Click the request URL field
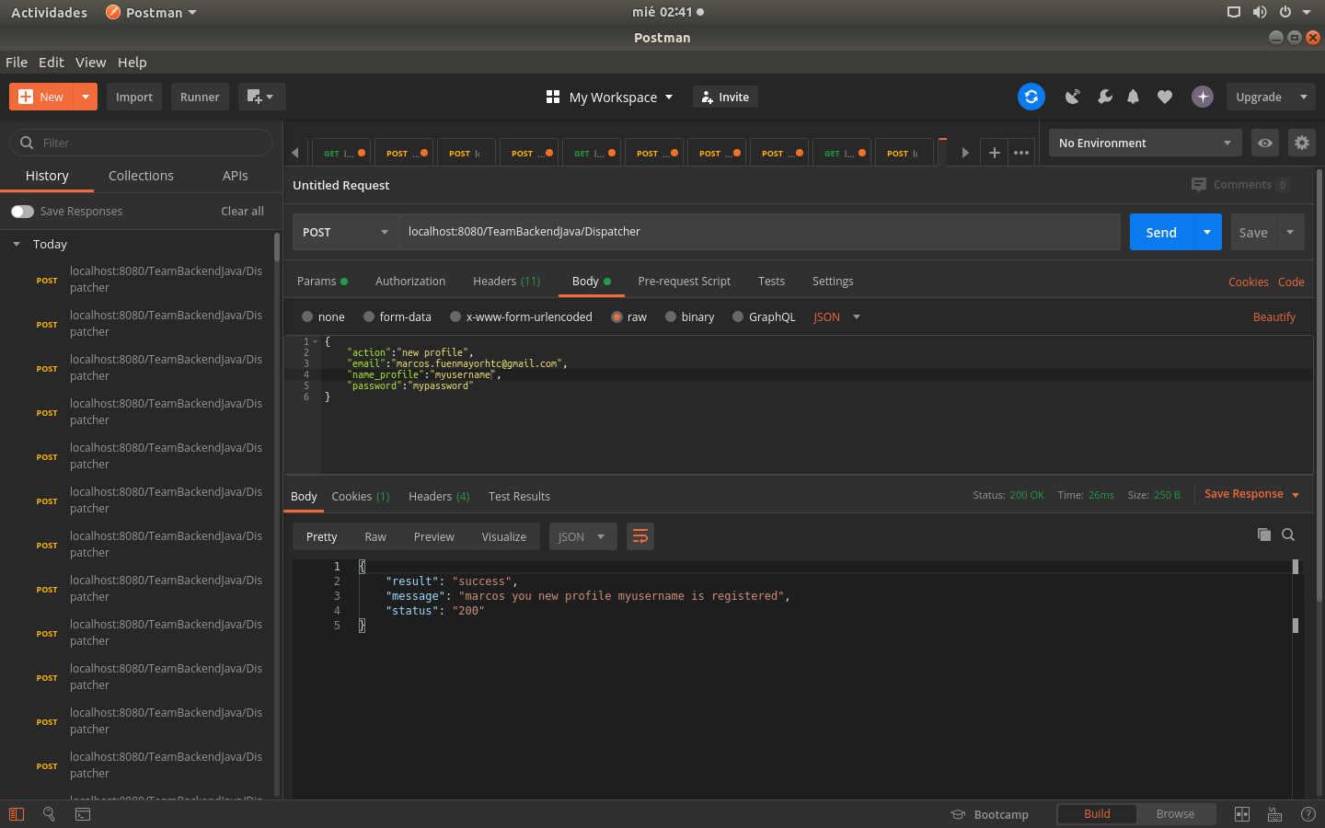The height and width of the screenshot is (828, 1325). pos(759,232)
